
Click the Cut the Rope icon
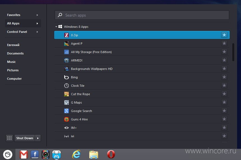[66, 94]
